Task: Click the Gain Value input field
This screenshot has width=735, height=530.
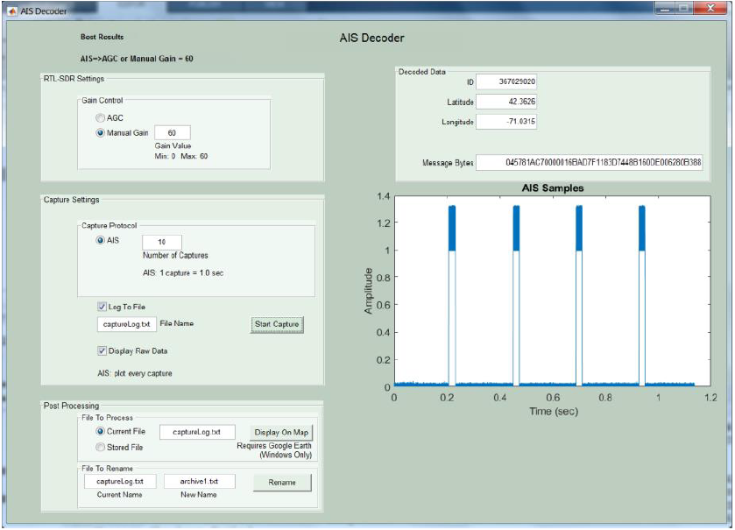Action: (172, 133)
